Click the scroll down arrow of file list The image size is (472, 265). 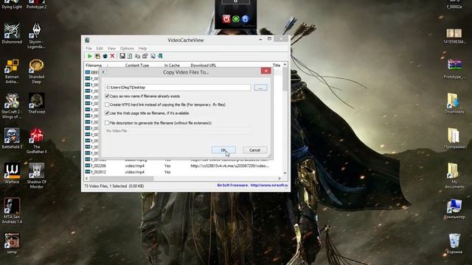pyautogui.click(x=285, y=173)
